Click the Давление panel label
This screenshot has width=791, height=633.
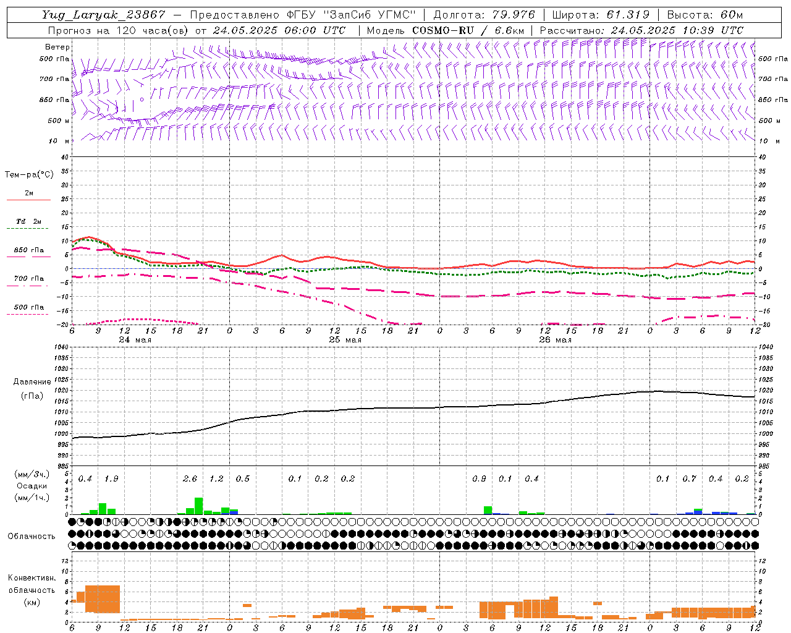coord(31,382)
